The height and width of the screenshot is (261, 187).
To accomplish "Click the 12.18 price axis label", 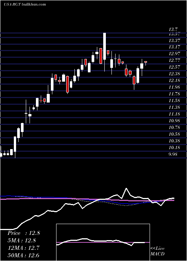I will point(175,81).
